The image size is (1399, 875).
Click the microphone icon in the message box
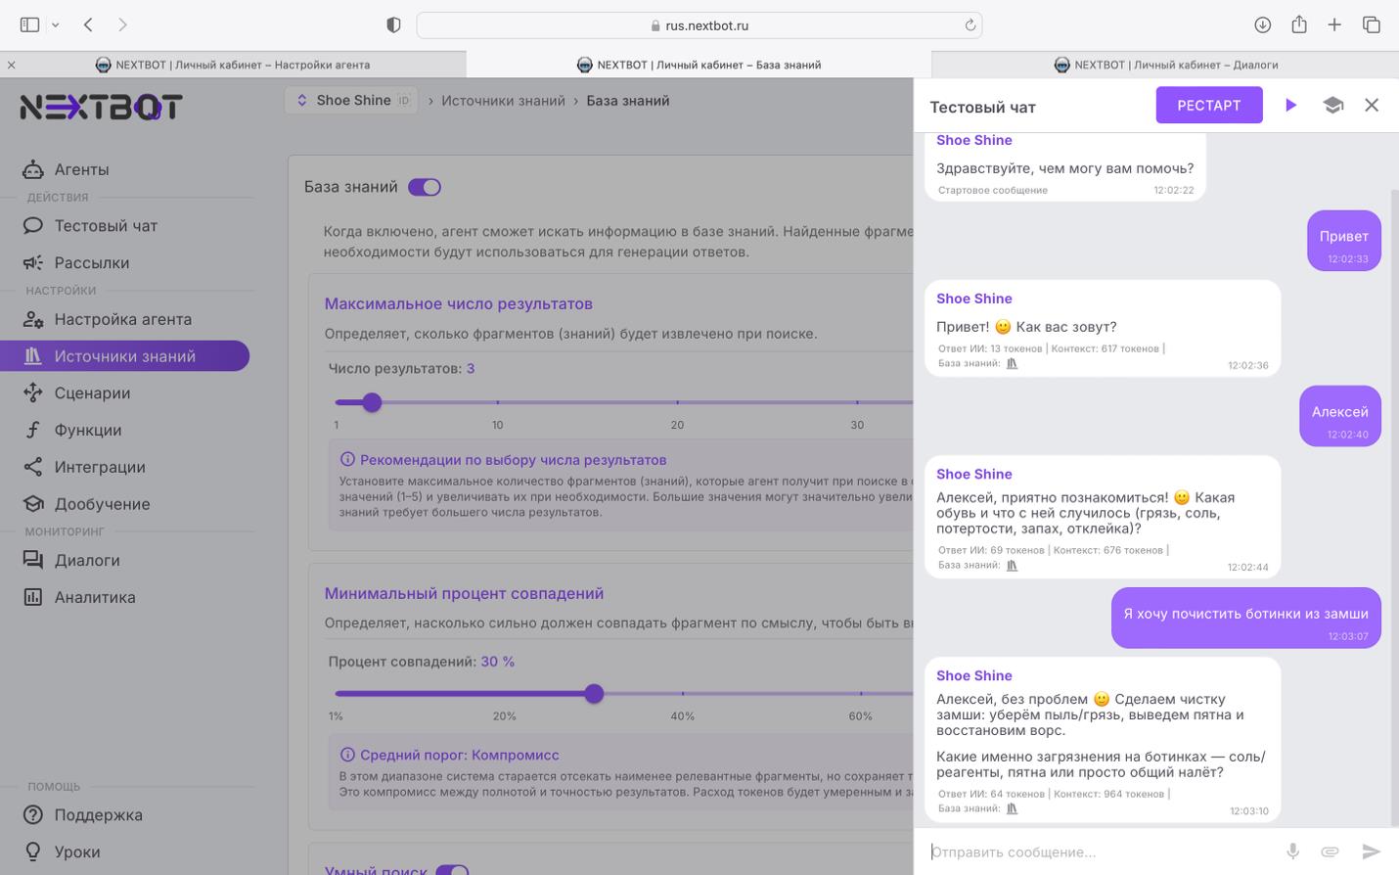(x=1292, y=852)
